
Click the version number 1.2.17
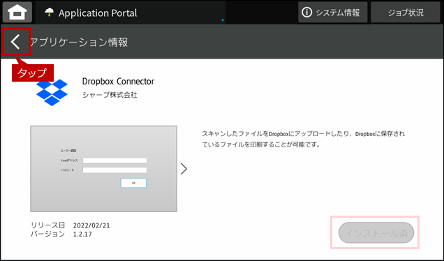point(82,234)
